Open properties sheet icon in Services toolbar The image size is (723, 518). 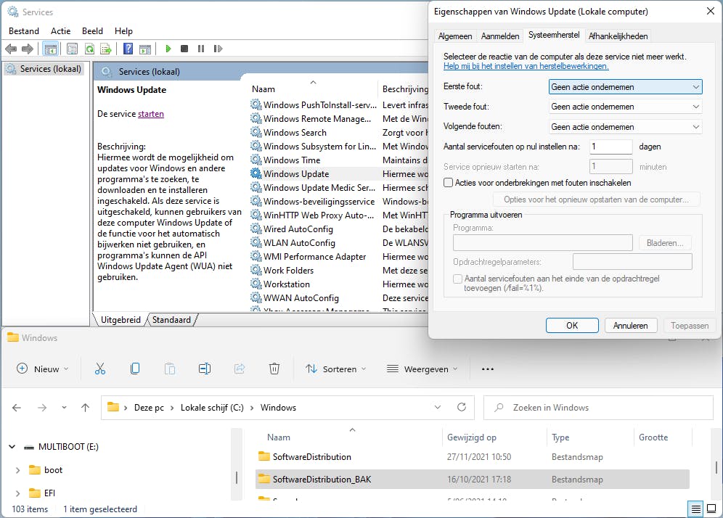click(72, 49)
